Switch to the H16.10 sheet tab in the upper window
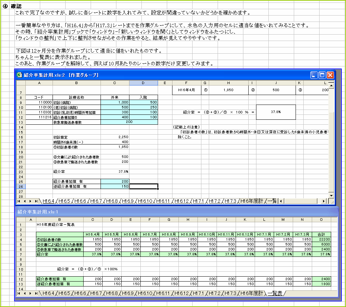Screen dimensions: 346x307 click(145, 200)
